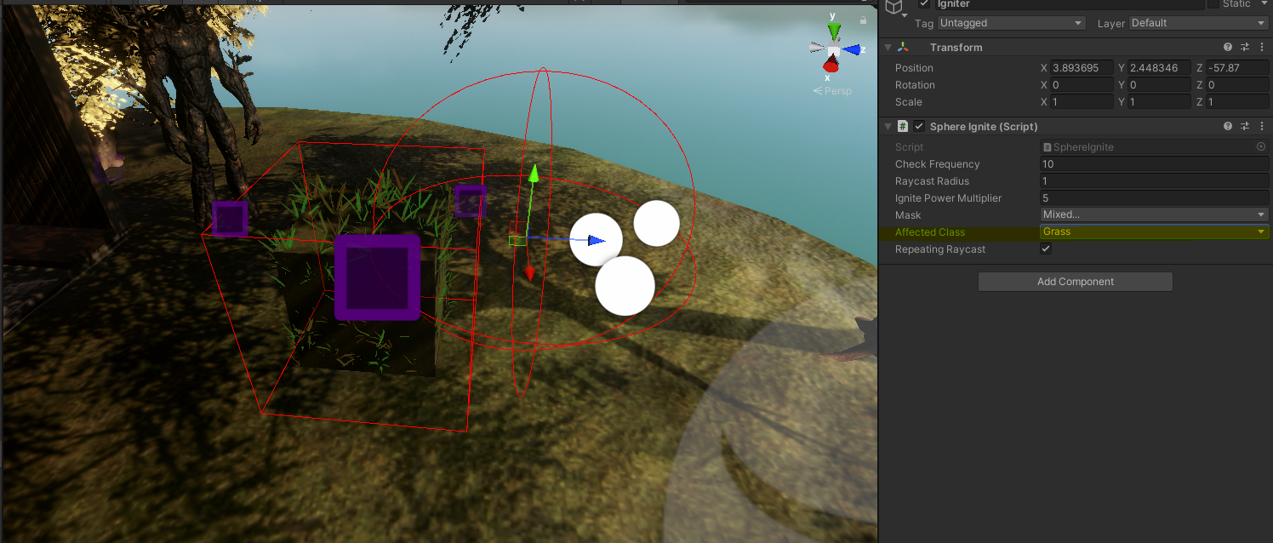Edit the Igniter object name field
The width and height of the screenshot is (1273, 543).
[x=1069, y=4]
